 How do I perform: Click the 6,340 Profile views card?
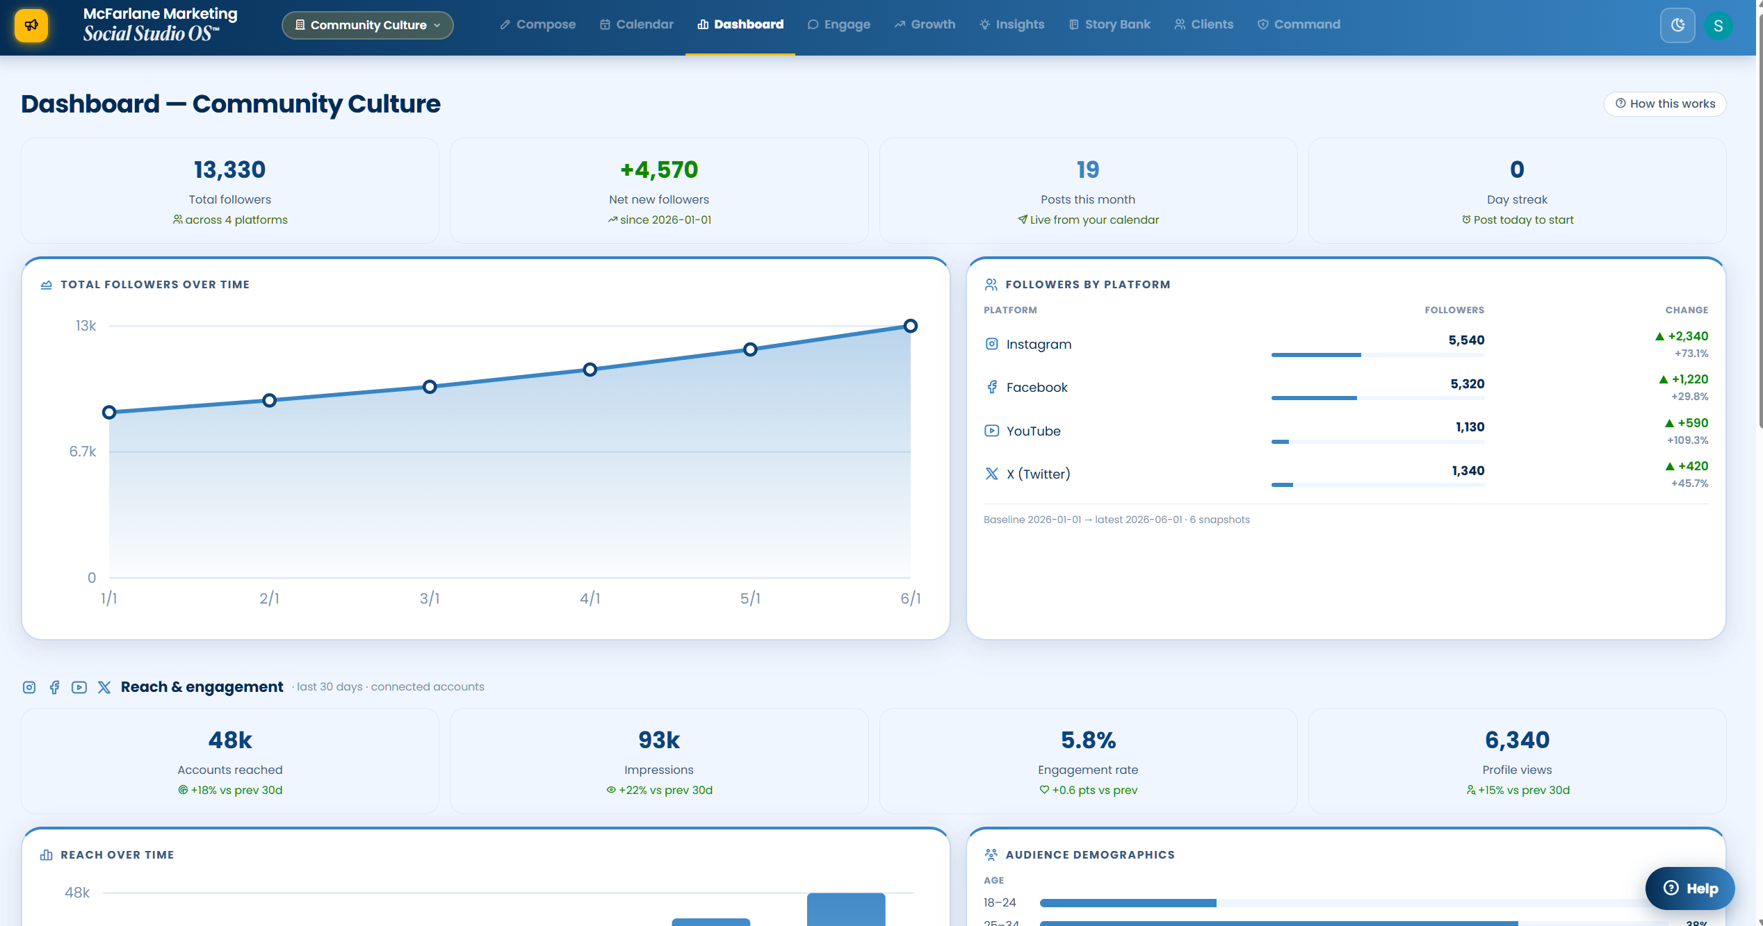click(1517, 761)
